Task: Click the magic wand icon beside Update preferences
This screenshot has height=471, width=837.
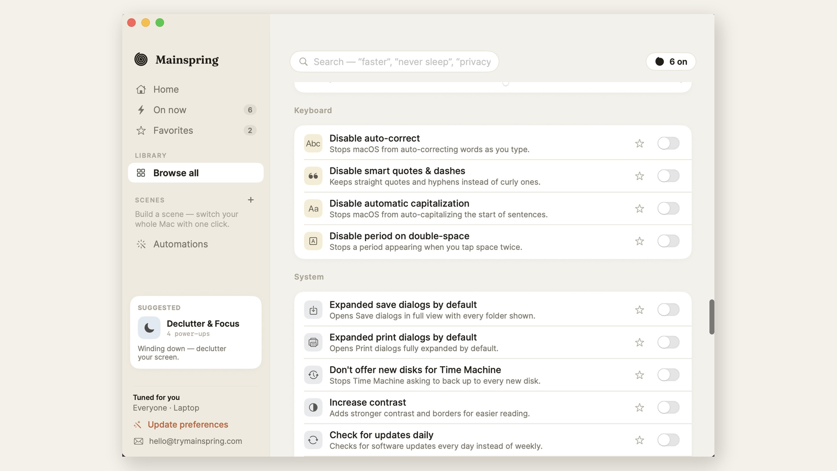Action: click(138, 425)
